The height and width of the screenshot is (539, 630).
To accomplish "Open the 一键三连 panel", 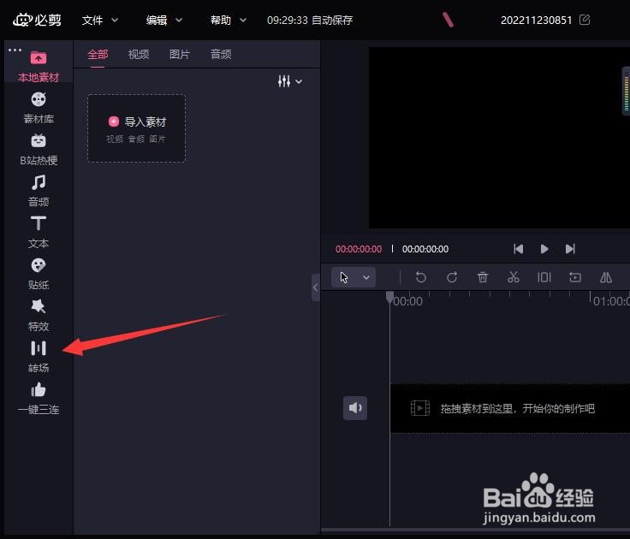I will coord(39,399).
